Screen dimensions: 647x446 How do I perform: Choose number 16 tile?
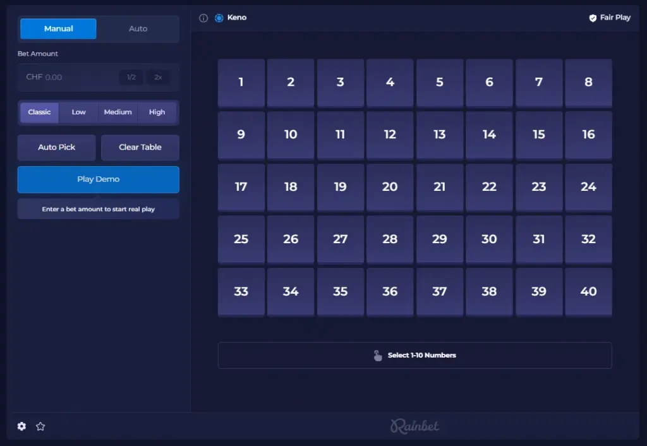588,135
